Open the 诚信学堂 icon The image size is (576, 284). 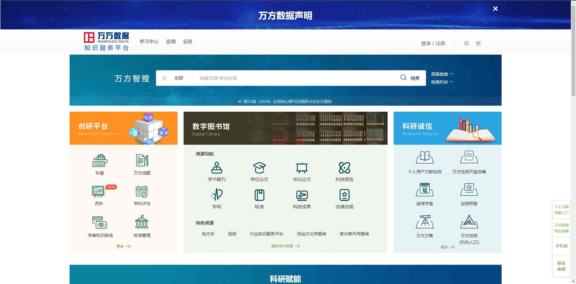coord(424,190)
